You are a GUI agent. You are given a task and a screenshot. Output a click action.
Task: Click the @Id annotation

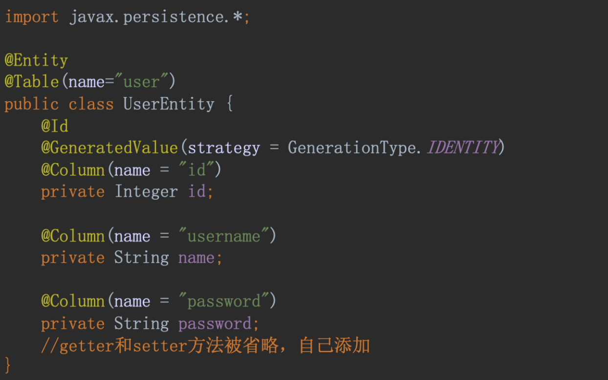[55, 126]
